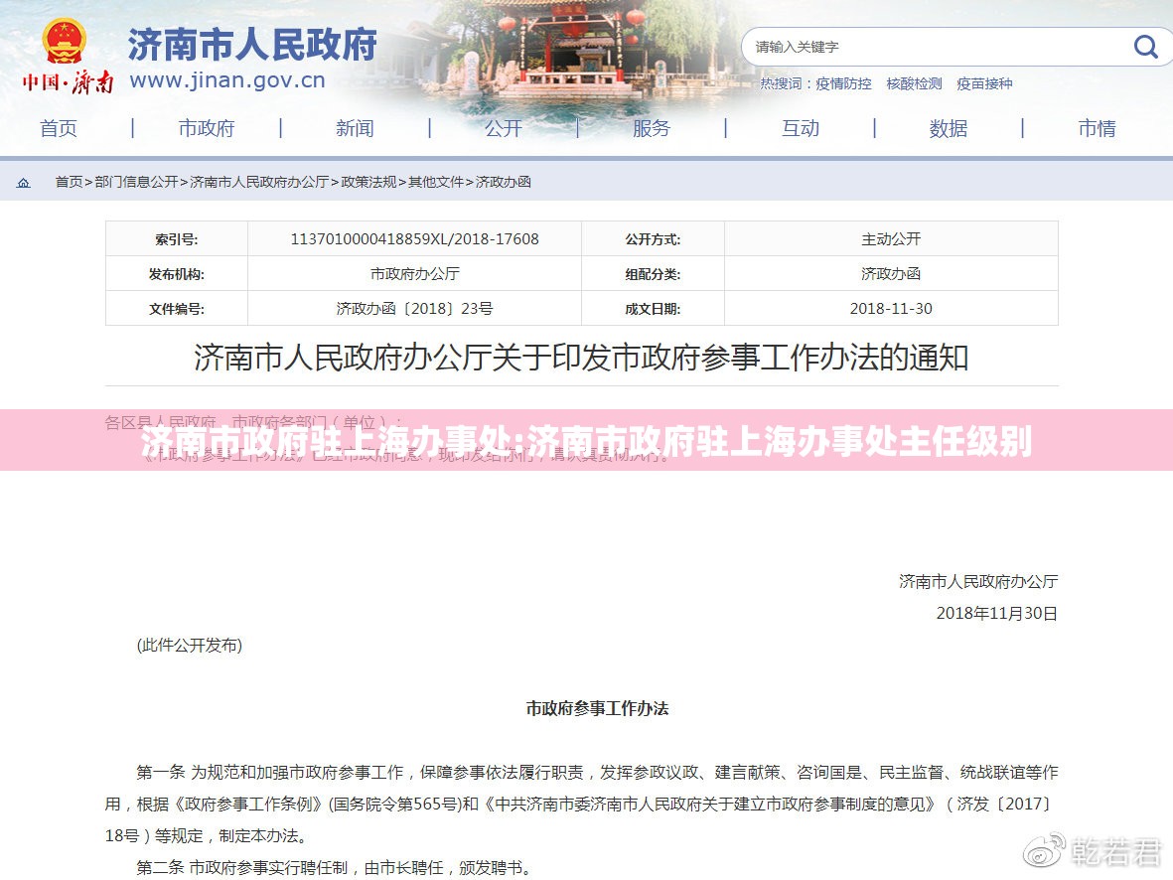This screenshot has height=880, width=1173.
Task: Click the 2018-11-30 date cell
Action: pyautogui.click(x=891, y=308)
